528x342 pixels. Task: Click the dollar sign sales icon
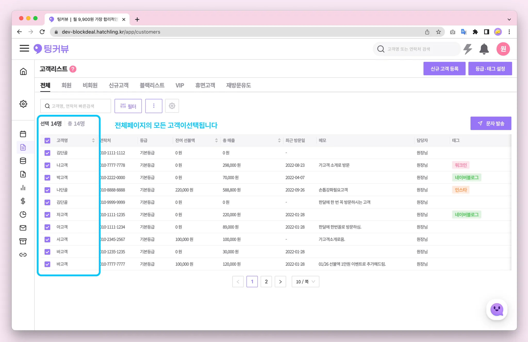pos(23,201)
